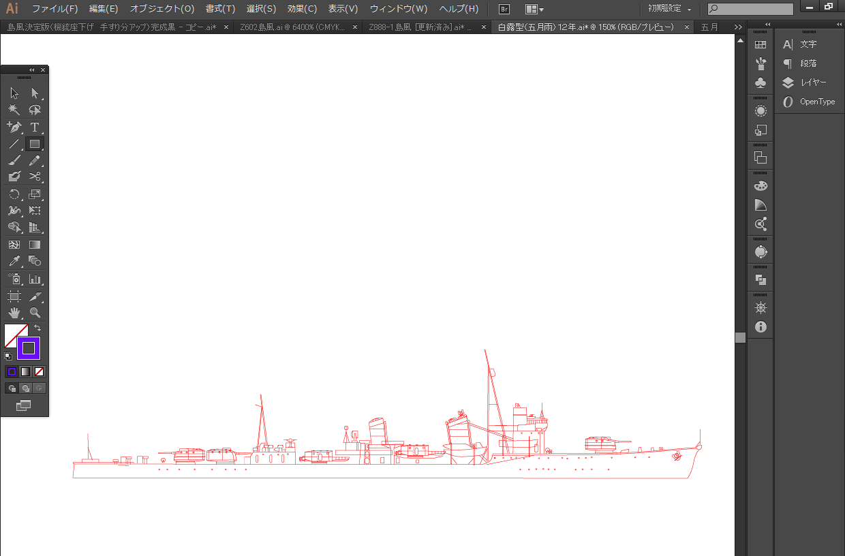This screenshot has width=845, height=556.
Task: Select the Scale tool
Action: 35,194
